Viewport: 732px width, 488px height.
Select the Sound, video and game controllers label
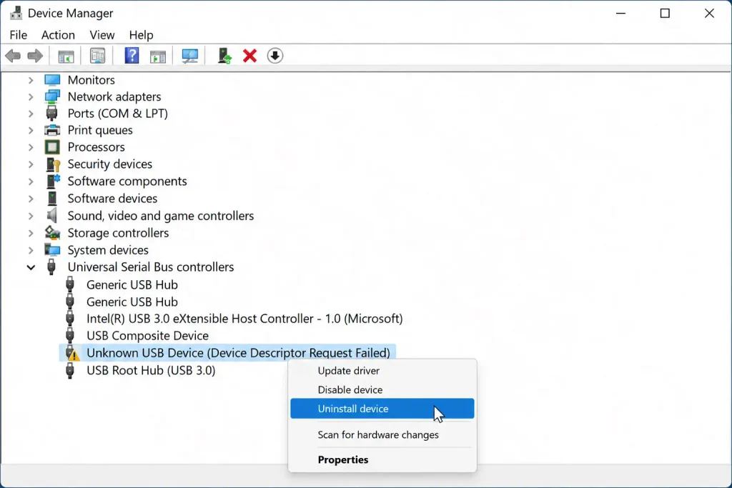click(161, 216)
